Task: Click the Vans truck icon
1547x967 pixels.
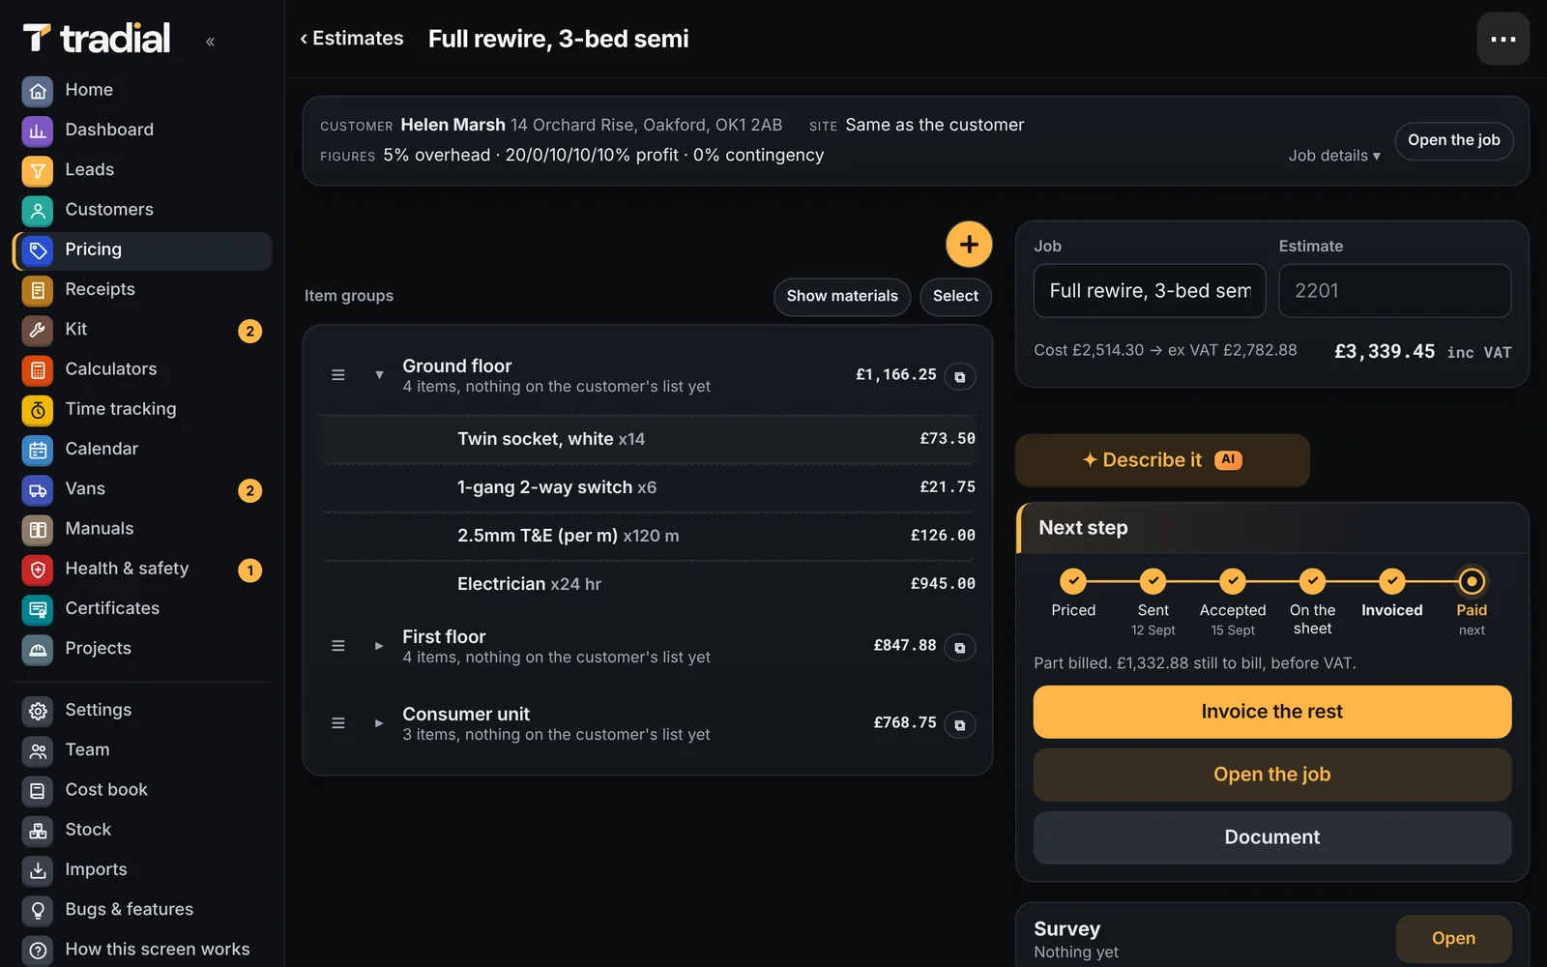Action: point(38,489)
